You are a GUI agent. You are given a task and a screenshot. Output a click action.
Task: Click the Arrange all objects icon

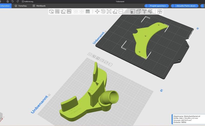pyautogui.click(x=69, y=12)
